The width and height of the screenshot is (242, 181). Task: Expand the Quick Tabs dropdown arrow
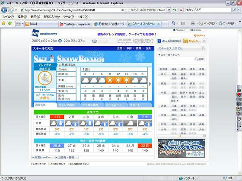(22, 24)
